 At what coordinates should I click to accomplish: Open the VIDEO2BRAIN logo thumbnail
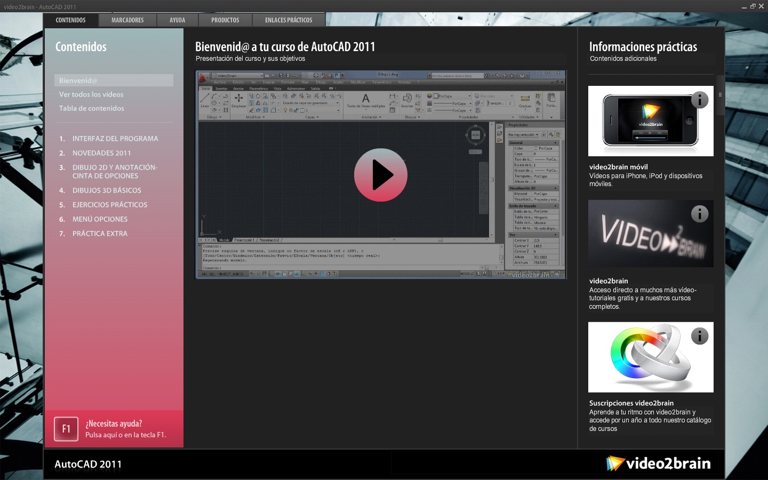(651, 234)
